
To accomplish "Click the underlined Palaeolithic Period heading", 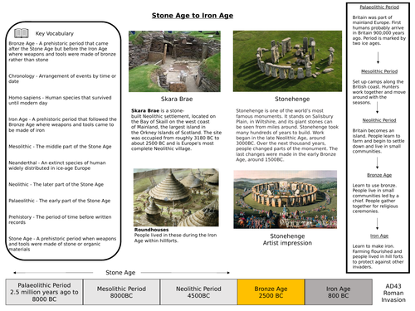I will (x=379, y=7).
